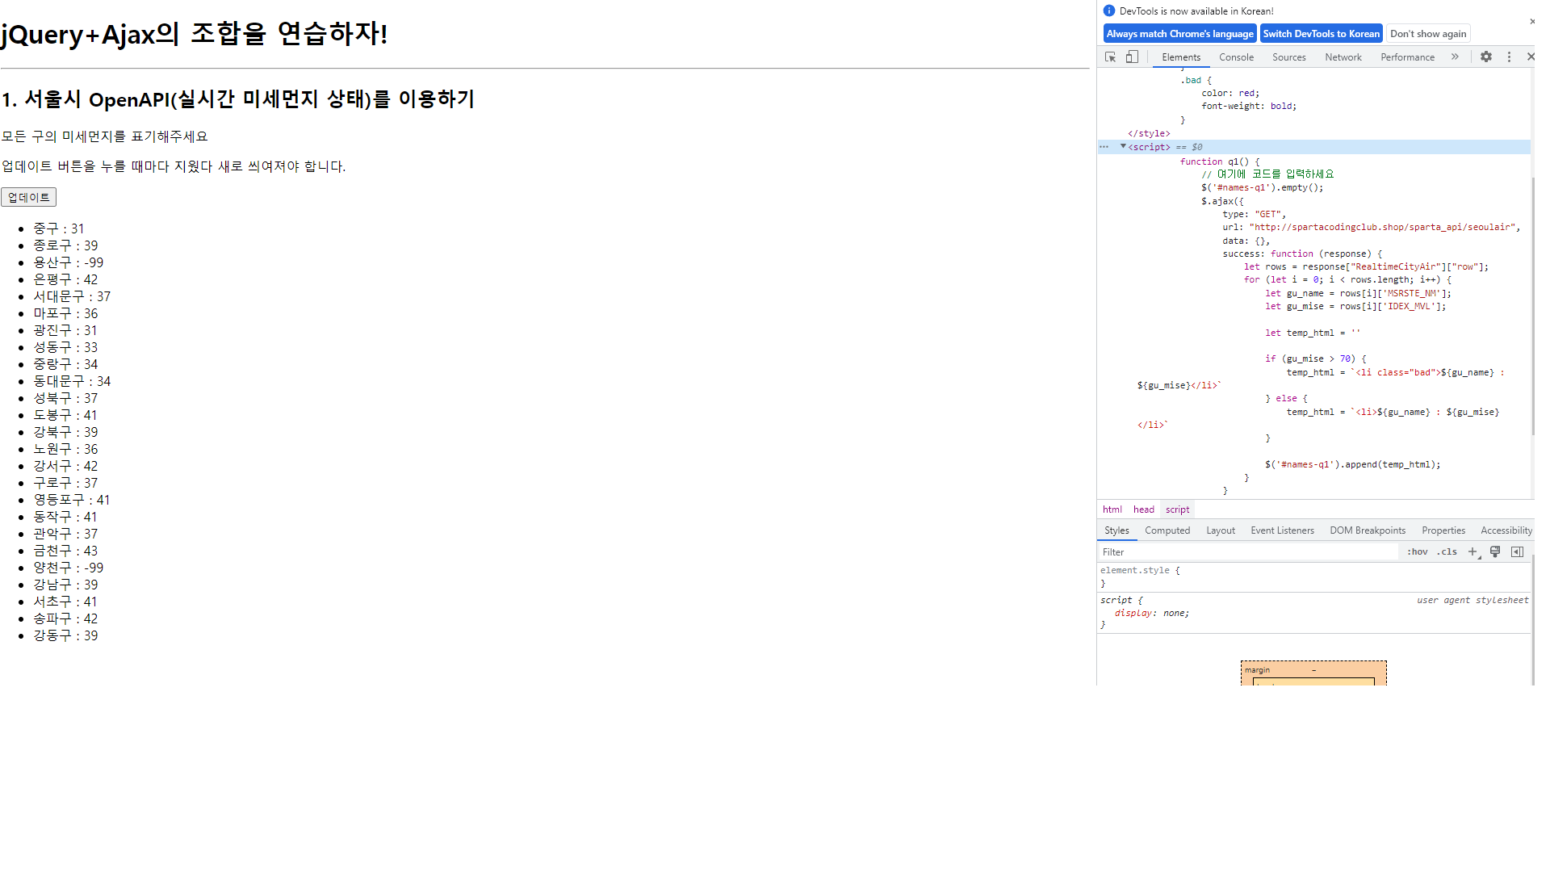
Task: Click the ellipsis beside script node
Action: point(1104,147)
